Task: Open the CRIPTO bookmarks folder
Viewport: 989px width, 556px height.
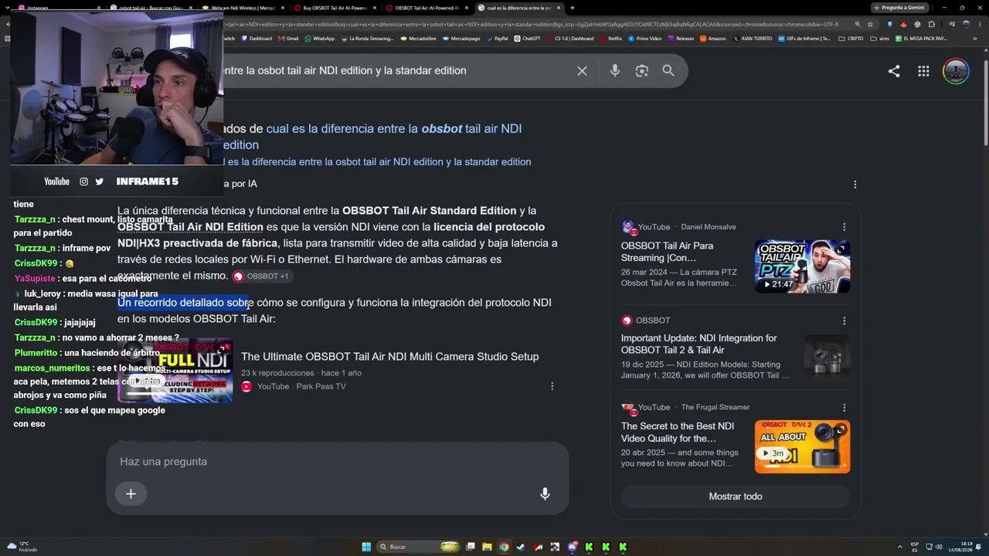Action: point(851,39)
